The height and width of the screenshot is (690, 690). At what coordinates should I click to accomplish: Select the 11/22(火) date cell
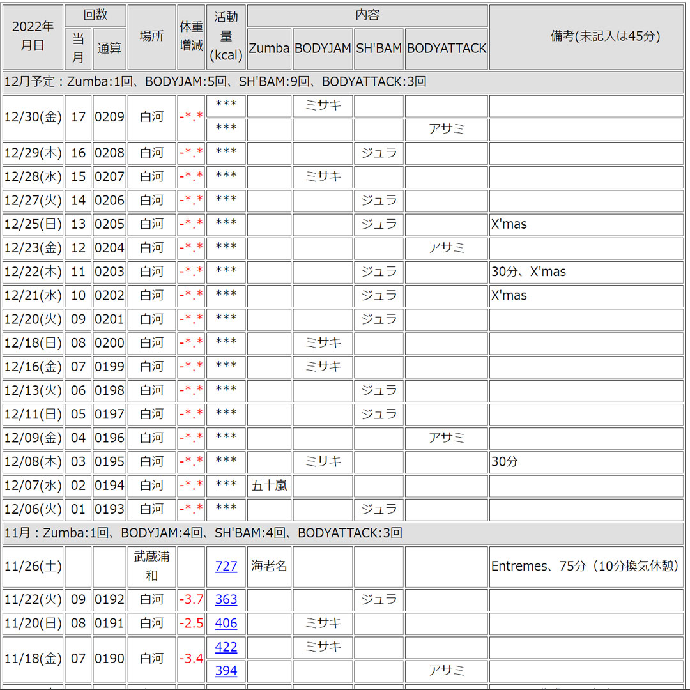click(33, 600)
